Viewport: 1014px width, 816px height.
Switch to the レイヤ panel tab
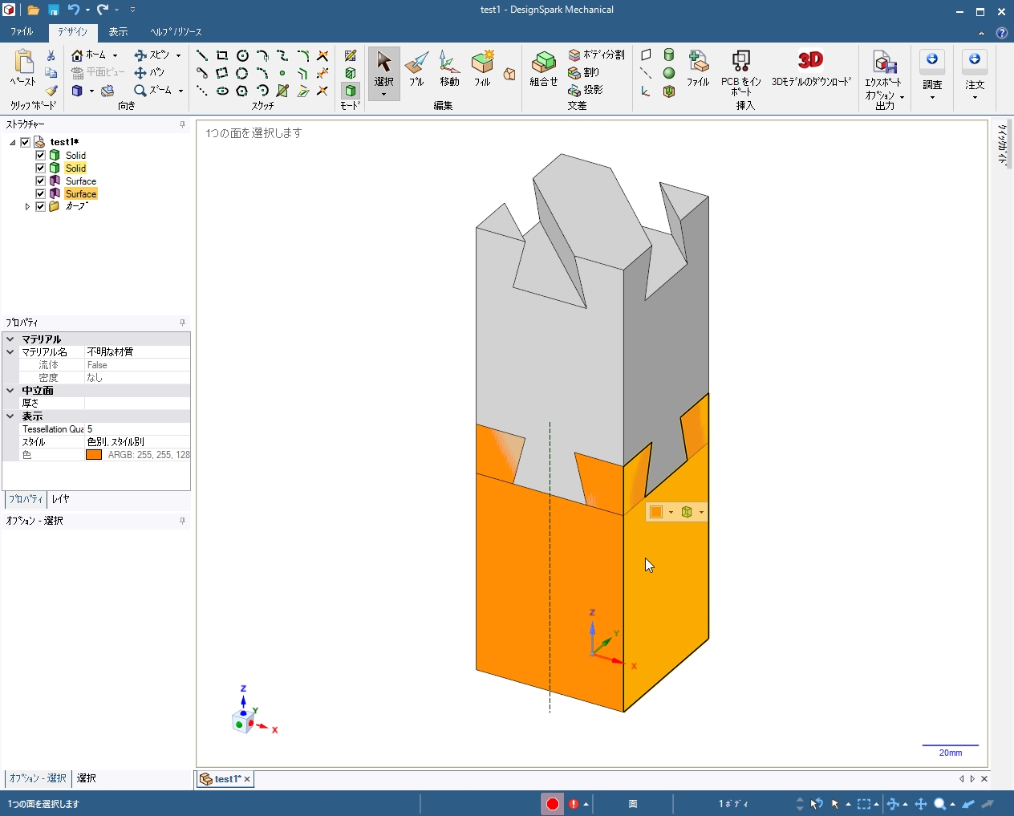60,499
